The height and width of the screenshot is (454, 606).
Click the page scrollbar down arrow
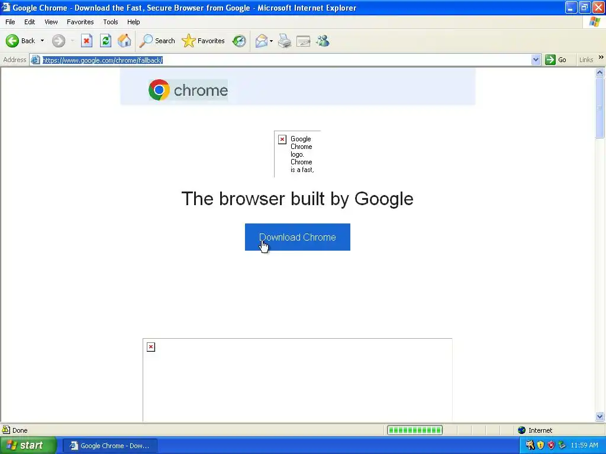tap(600, 416)
